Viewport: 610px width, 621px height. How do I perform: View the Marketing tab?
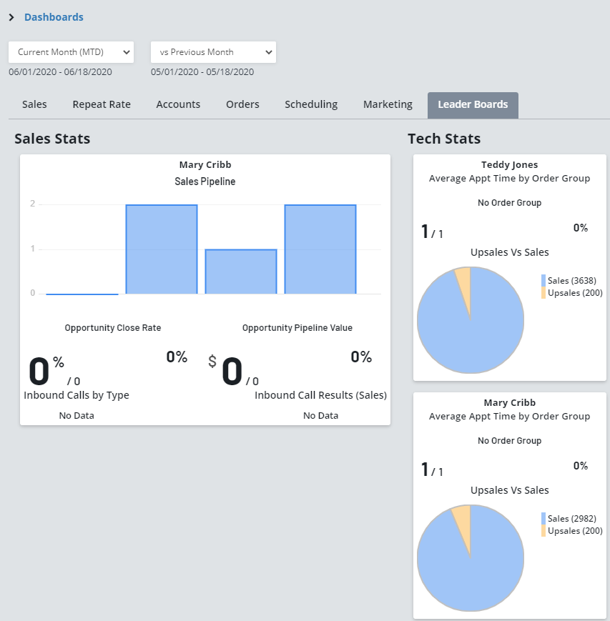[x=388, y=104]
